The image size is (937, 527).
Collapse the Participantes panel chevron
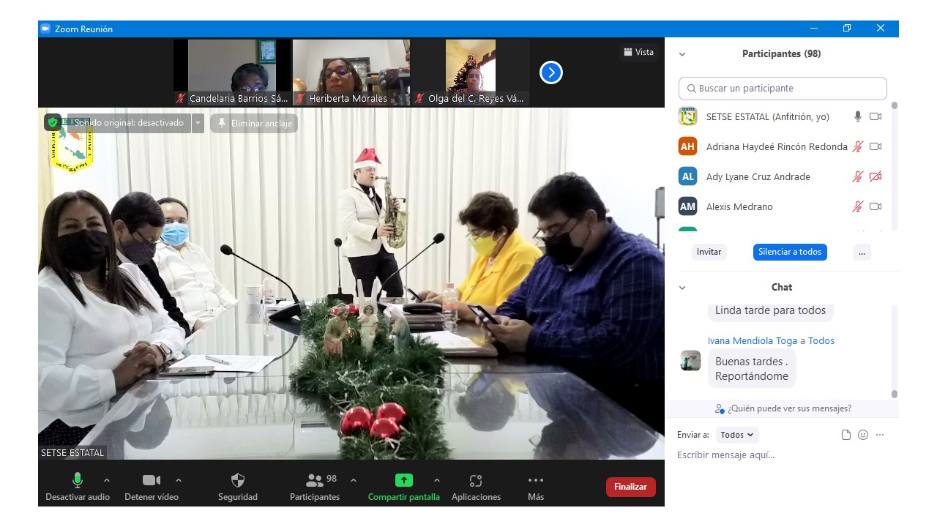682,54
